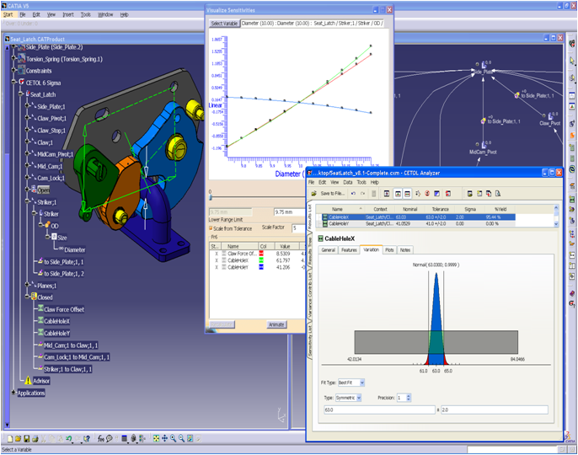
Task: Toggle status X for CableHoleY sensitivity row
Action: pyautogui.click(x=217, y=267)
